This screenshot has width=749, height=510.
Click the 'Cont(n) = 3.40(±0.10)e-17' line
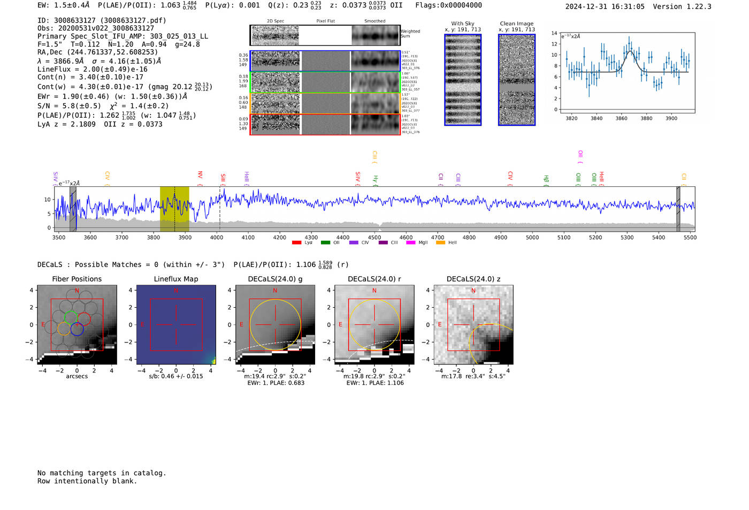[x=90, y=77]
